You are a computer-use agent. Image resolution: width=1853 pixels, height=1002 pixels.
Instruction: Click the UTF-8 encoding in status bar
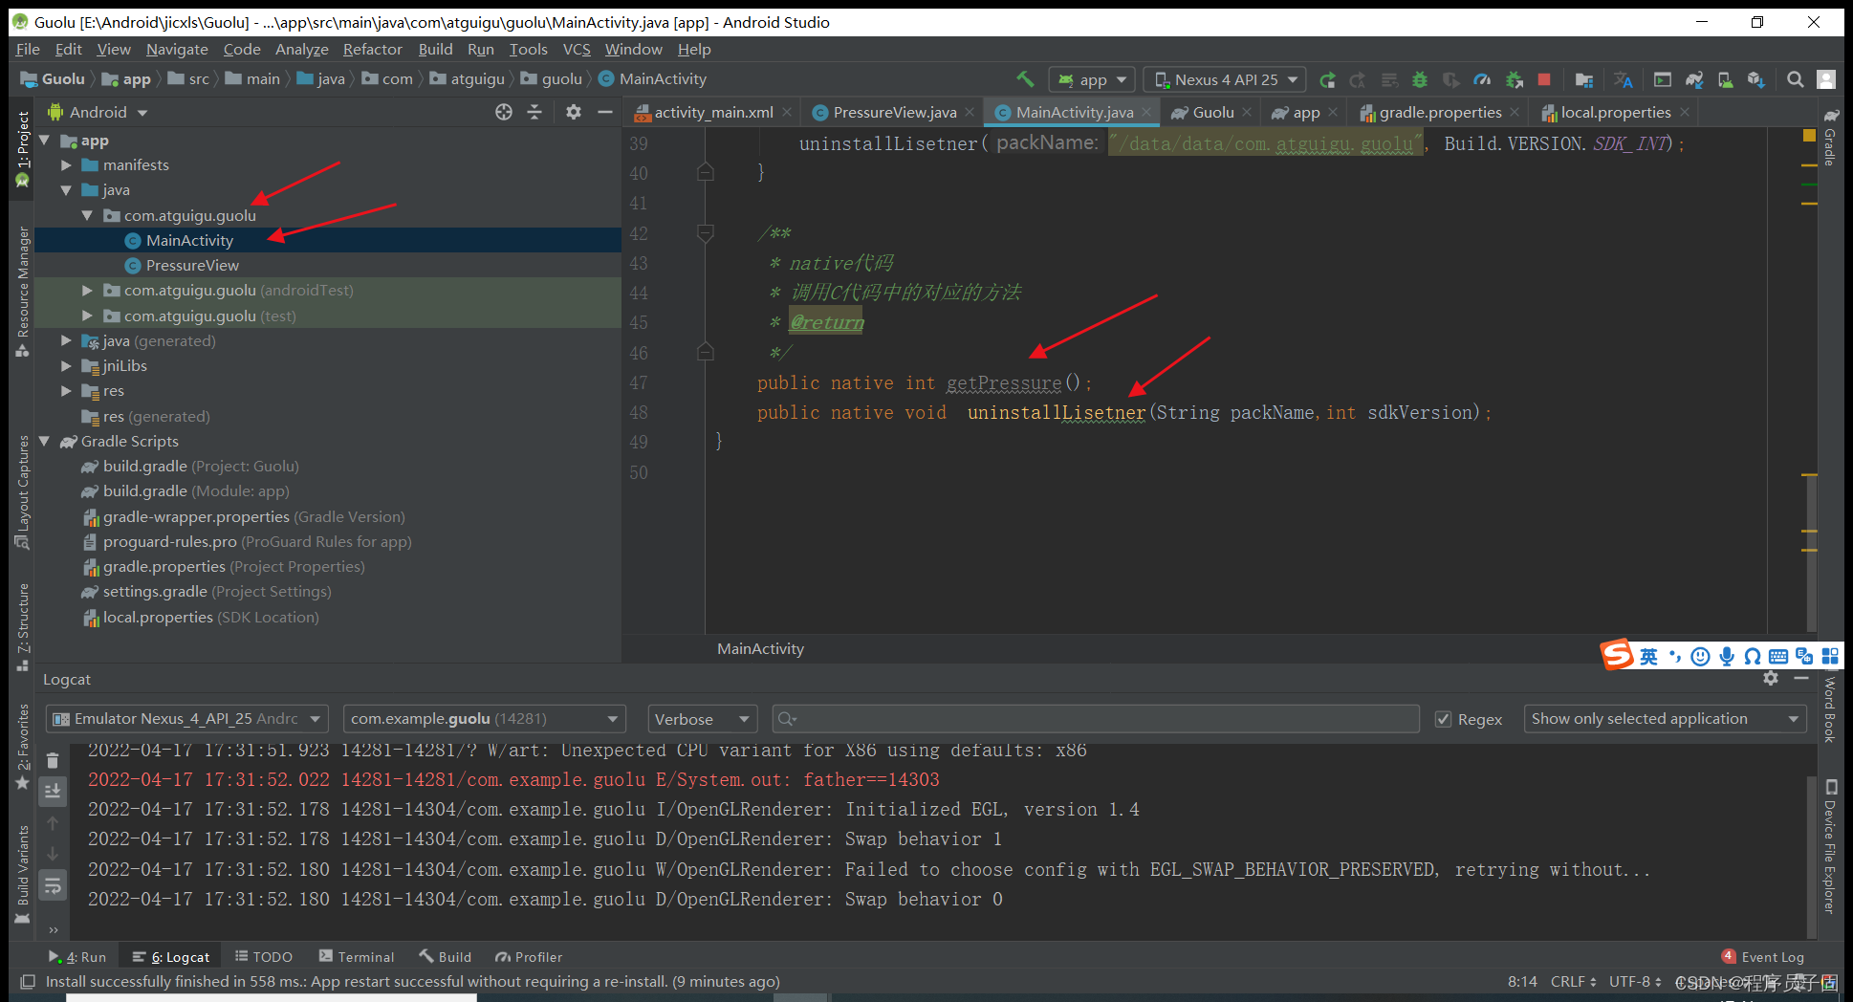[x=1635, y=982]
